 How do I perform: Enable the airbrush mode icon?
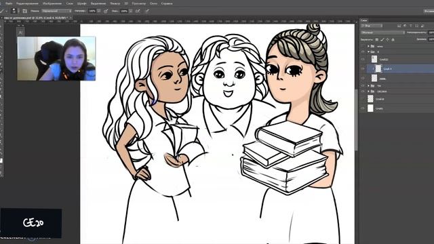pyautogui.click(x=138, y=11)
